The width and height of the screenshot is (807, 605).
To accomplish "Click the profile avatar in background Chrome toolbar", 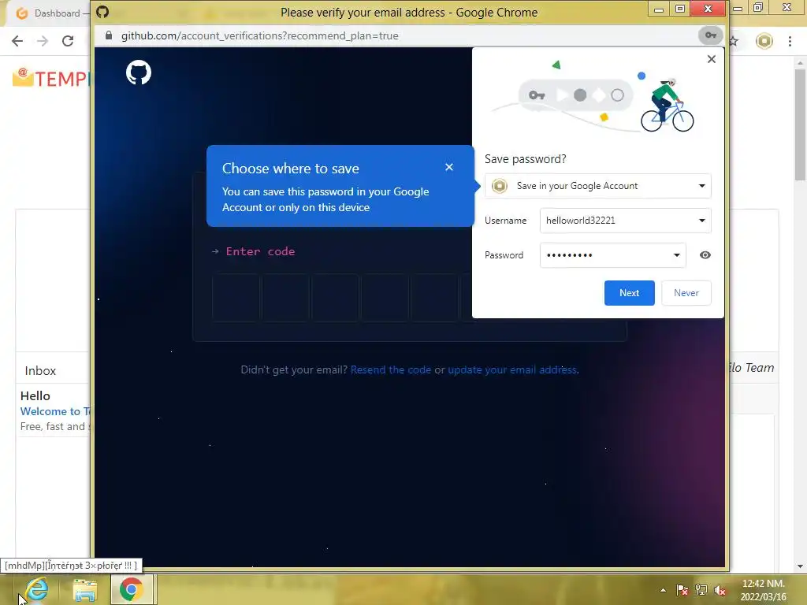I will tap(764, 41).
